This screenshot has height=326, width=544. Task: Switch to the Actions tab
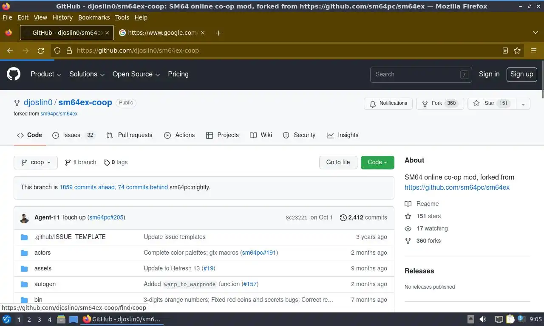tap(179, 135)
